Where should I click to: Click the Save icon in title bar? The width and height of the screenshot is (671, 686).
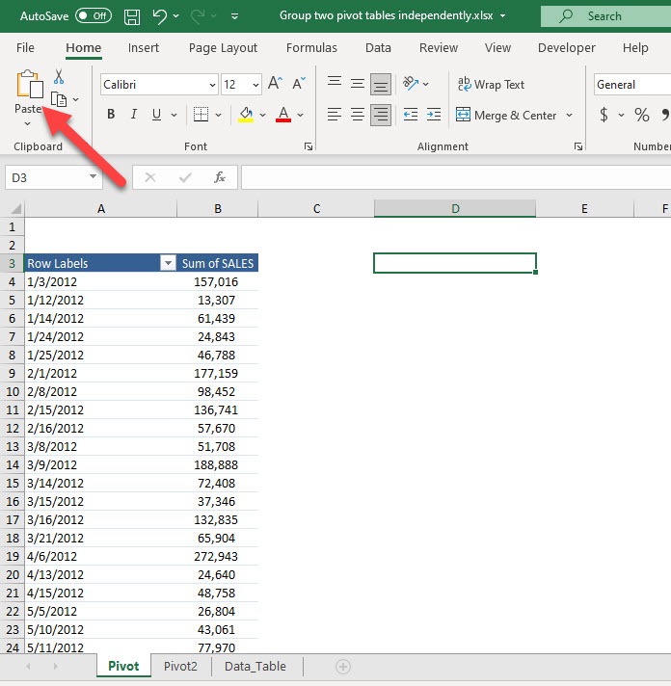point(132,16)
